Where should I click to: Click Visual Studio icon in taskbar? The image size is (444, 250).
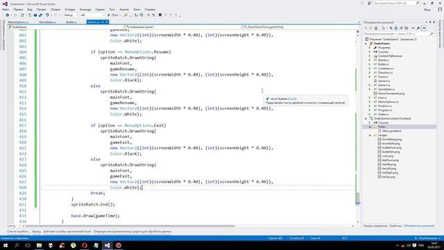coord(107,245)
